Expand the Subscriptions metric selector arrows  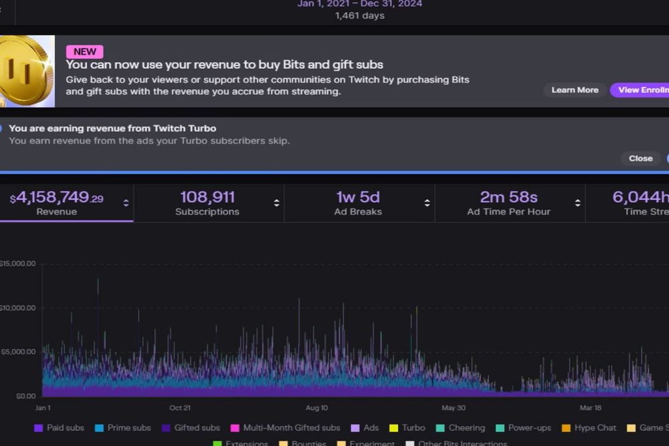pyautogui.click(x=276, y=203)
